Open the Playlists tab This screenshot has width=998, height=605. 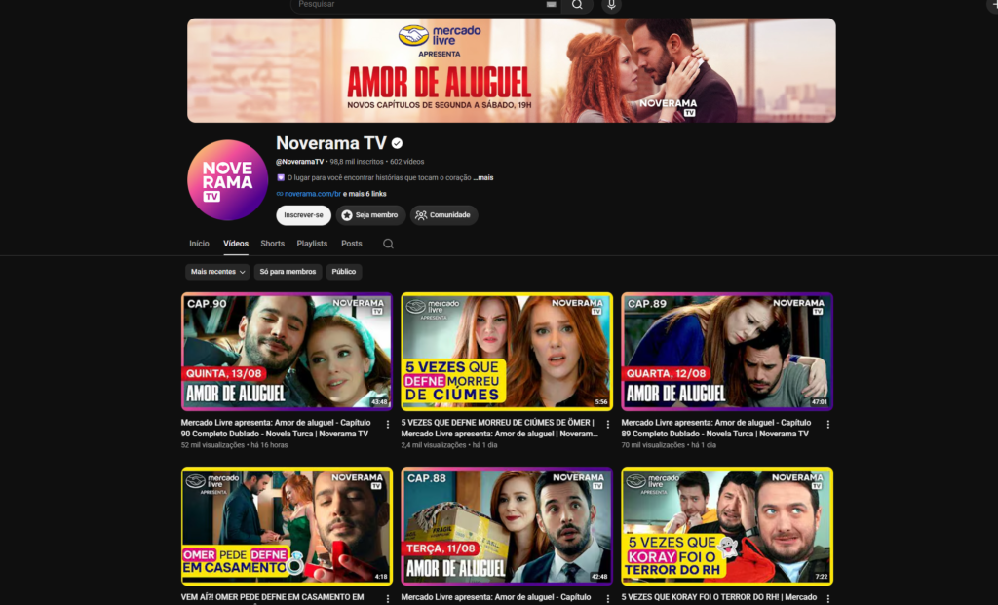tap(312, 244)
